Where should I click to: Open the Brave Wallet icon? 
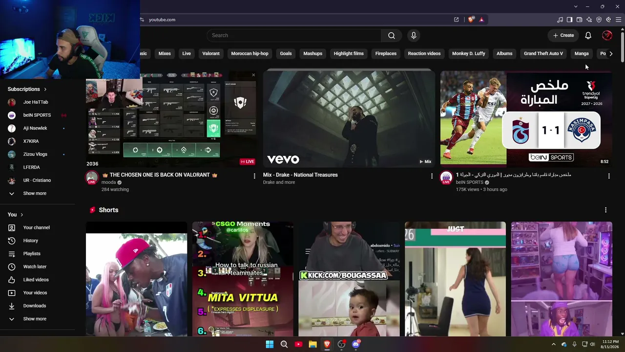click(579, 20)
